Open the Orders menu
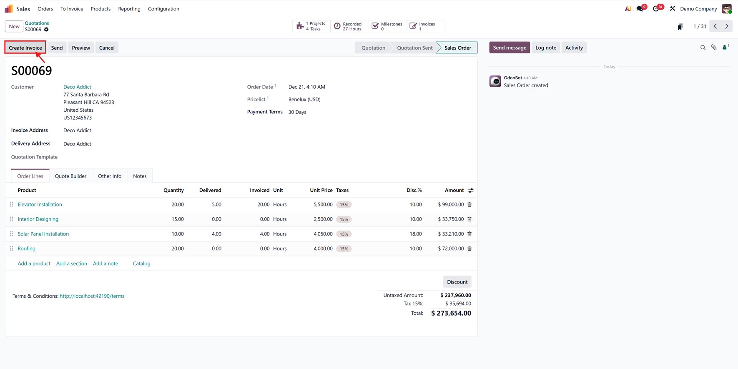 pyautogui.click(x=45, y=9)
